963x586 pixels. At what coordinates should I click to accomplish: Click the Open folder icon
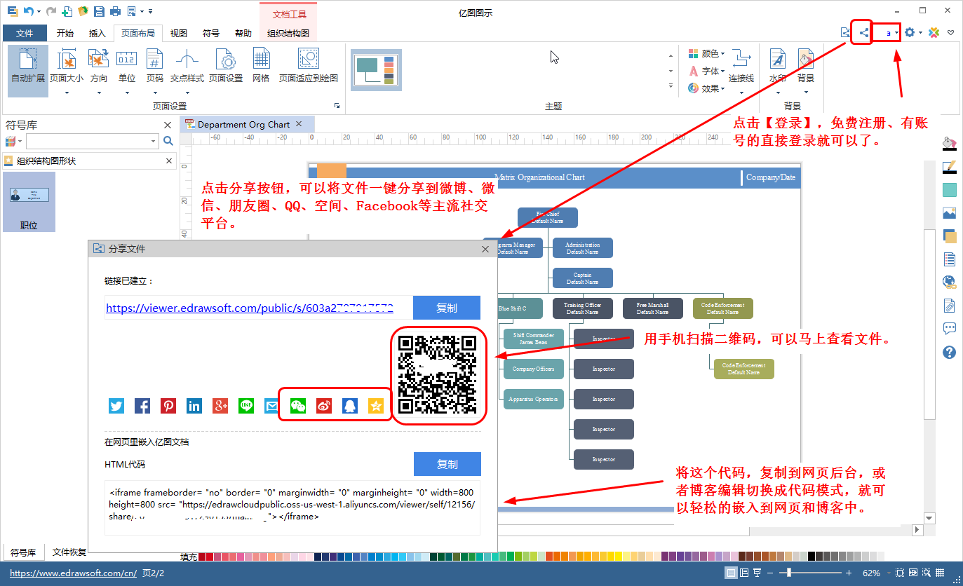[x=83, y=11]
